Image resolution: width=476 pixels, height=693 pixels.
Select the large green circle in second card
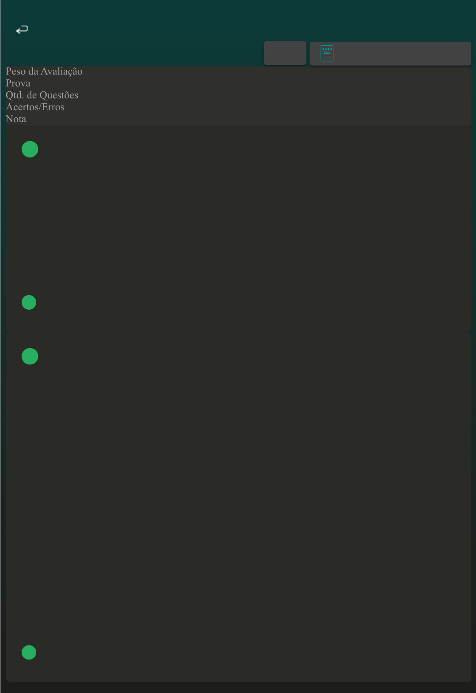[30, 356]
